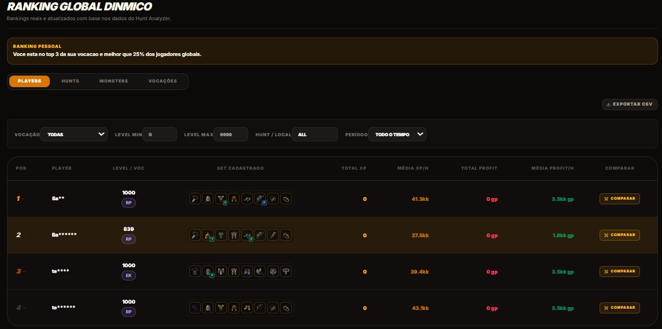
Task: Click the ring icon in te**** EK row
Action: click(286, 271)
